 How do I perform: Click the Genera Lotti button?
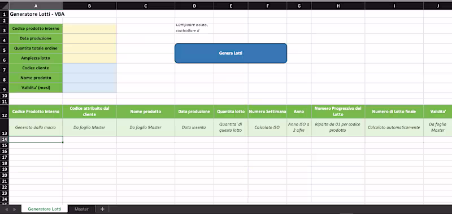click(x=231, y=53)
